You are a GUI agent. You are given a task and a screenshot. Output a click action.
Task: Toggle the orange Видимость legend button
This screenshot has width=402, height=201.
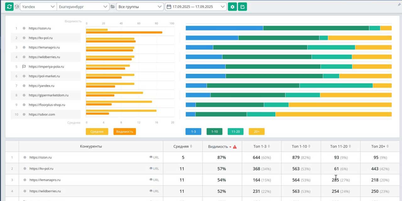(125, 132)
